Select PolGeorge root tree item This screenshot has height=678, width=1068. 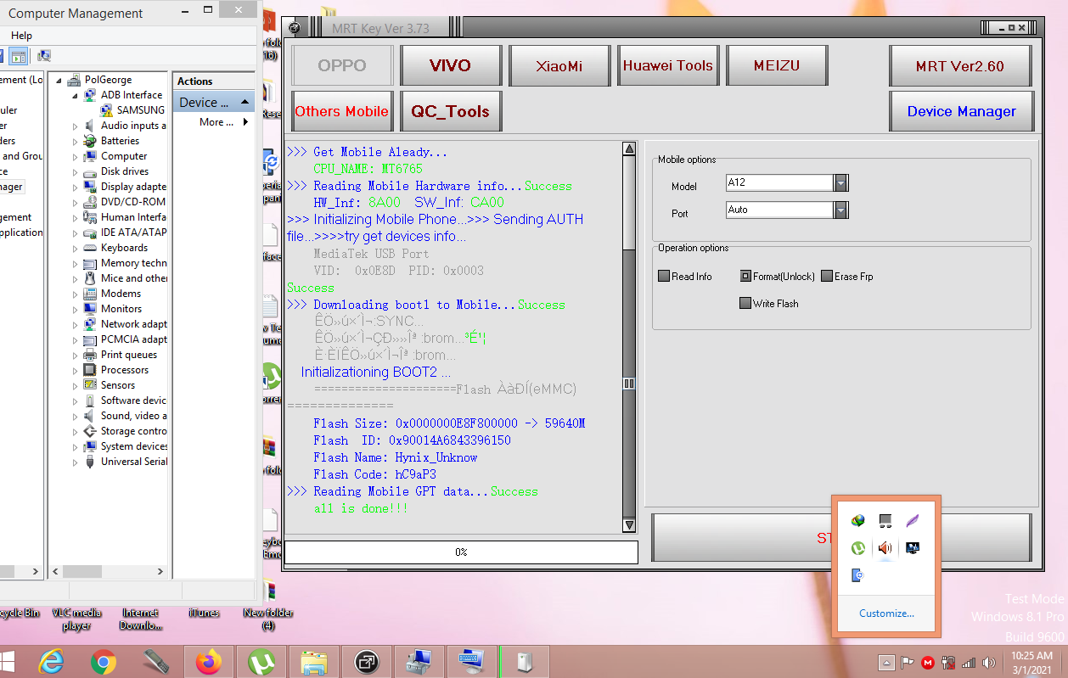tap(108, 80)
